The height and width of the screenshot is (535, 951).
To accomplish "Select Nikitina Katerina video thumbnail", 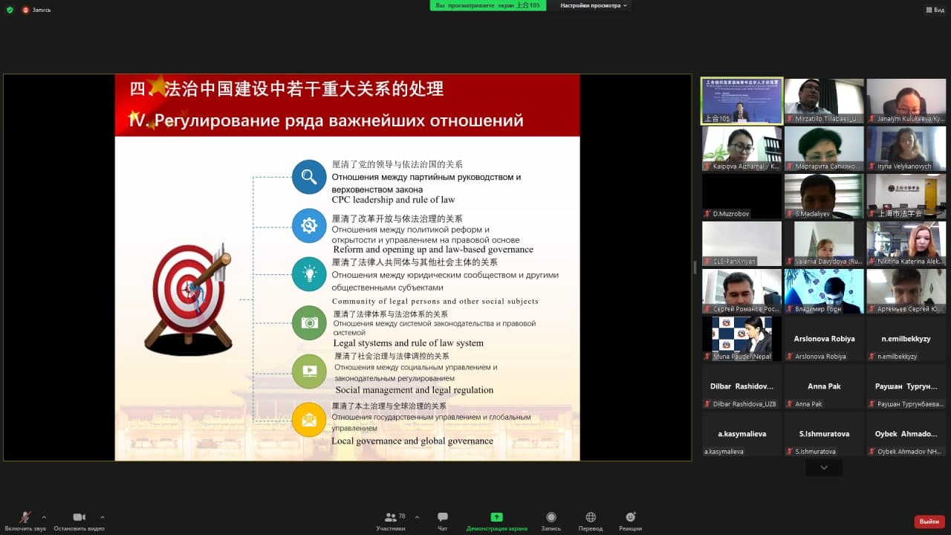I will coord(906,243).
